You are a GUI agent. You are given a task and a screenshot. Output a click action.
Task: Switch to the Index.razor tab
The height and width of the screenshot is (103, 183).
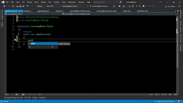coord(127,11)
